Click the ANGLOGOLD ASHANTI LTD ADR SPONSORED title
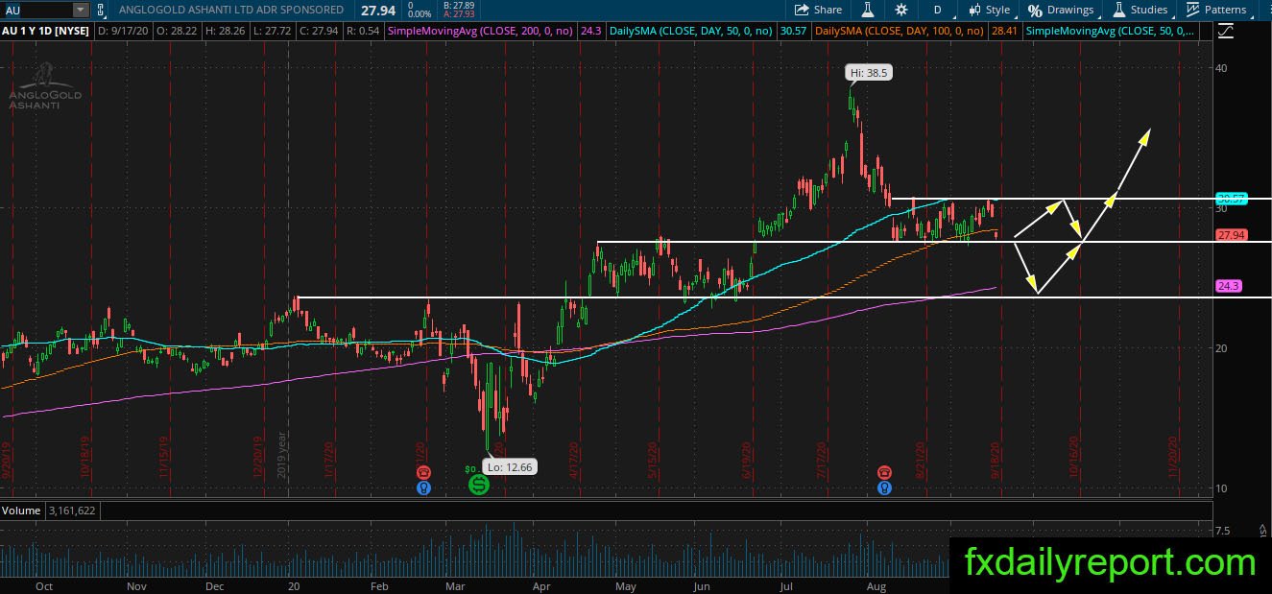 (230, 10)
